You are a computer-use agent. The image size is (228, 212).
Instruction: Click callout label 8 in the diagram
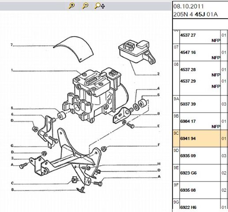tap(158, 114)
